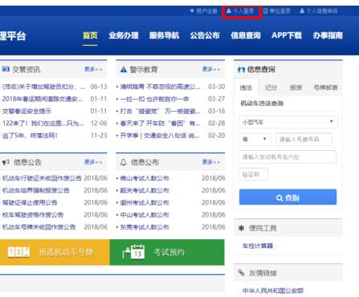Screen dimensions: 359x297
Task: Open the article starting with 122来了
Action: 43,124
